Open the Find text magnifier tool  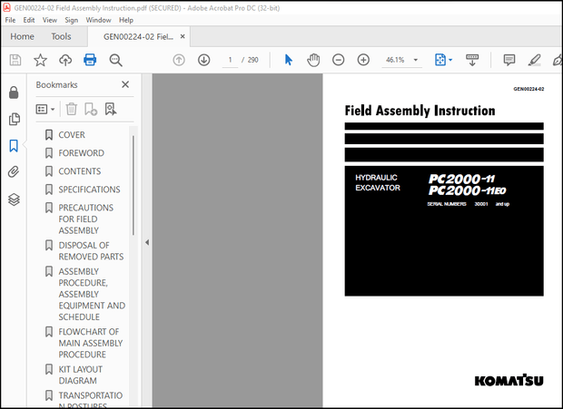(x=115, y=60)
